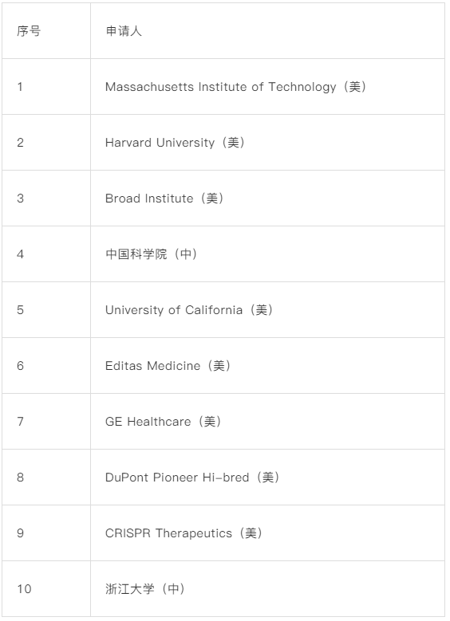Select the 中国科学院 applicant cell
This screenshot has width=450, height=621.
pos(267,254)
